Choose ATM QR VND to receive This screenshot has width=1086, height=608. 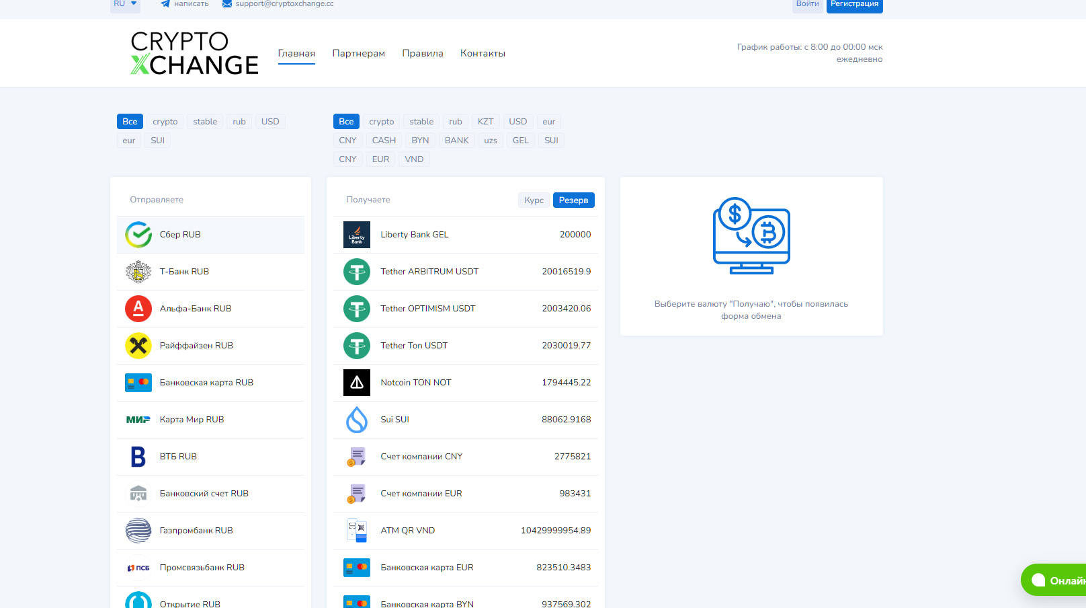coord(466,531)
